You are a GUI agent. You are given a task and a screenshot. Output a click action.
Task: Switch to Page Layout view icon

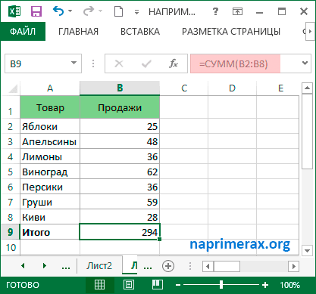pyautogui.click(x=129, y=285)
